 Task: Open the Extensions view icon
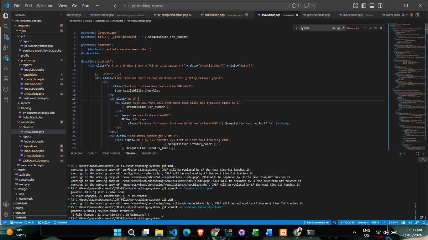(x=6, y=58)
